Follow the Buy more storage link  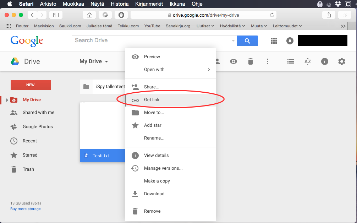26,209
